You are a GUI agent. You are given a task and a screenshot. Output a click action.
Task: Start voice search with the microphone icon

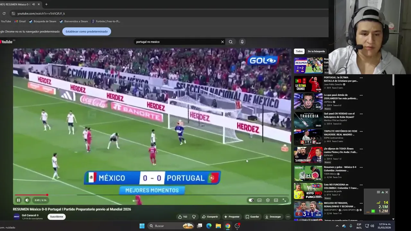click(242, 42)
